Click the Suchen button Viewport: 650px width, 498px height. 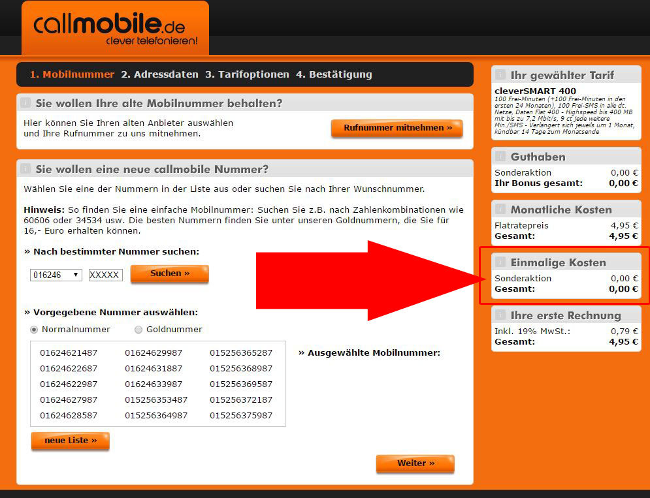click(x=170, y=274)
